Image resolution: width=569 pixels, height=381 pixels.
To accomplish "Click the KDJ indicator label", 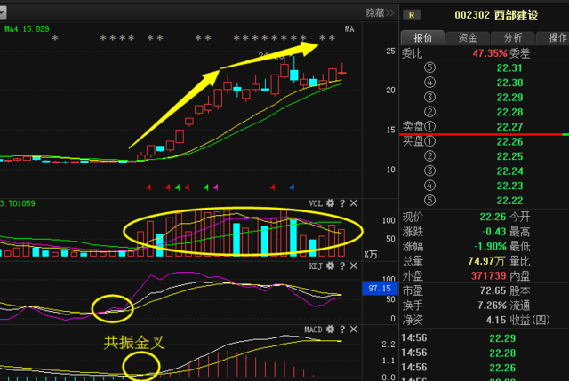I will click(x=316, y=266).
